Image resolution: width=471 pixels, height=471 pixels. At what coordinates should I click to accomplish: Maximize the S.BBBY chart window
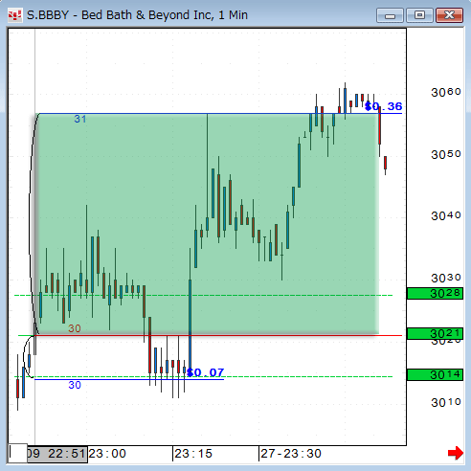[419, 15]
